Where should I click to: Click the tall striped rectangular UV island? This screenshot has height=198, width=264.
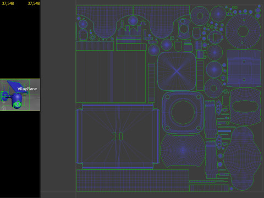point(111,77)
